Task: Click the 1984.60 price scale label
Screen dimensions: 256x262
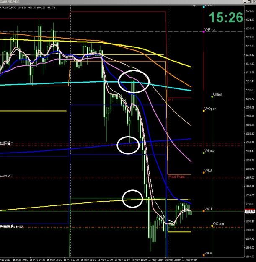Action: 250,256
